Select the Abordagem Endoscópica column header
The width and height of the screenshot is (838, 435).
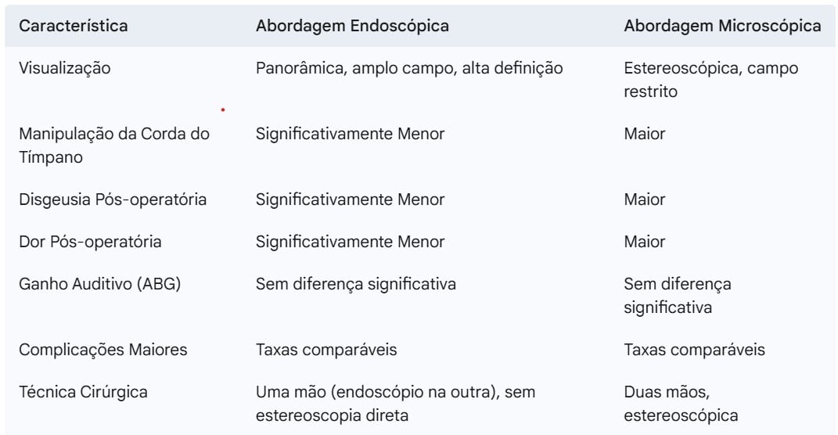[352, 26]
